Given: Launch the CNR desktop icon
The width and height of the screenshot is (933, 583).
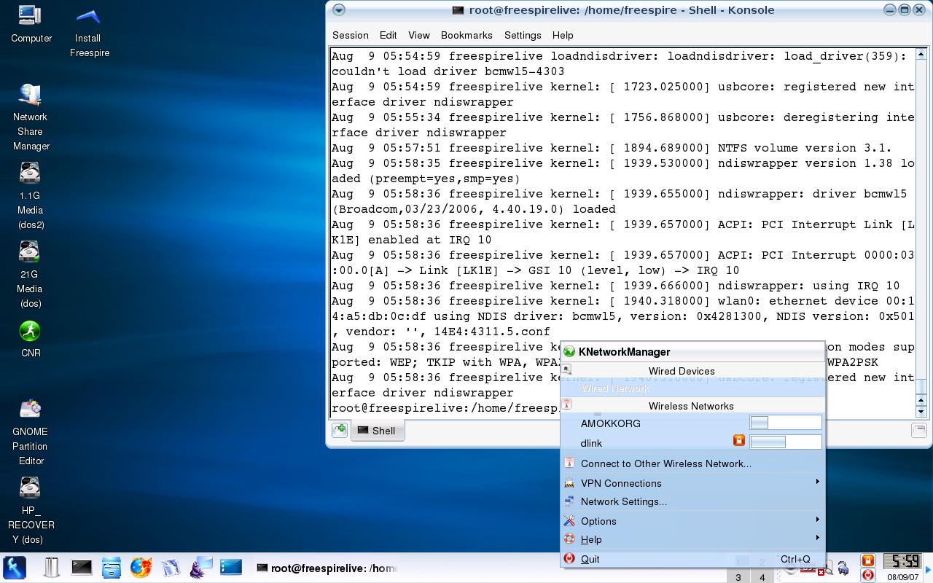Looking at the screenshot, I should coord(30,338).
